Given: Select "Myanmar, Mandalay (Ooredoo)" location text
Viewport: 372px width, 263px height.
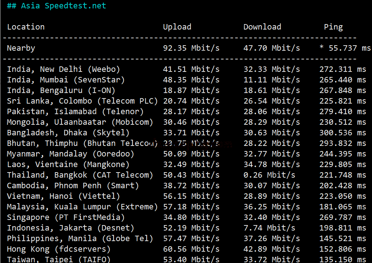Looking at the screenshot, I should [x=71, y=154].
